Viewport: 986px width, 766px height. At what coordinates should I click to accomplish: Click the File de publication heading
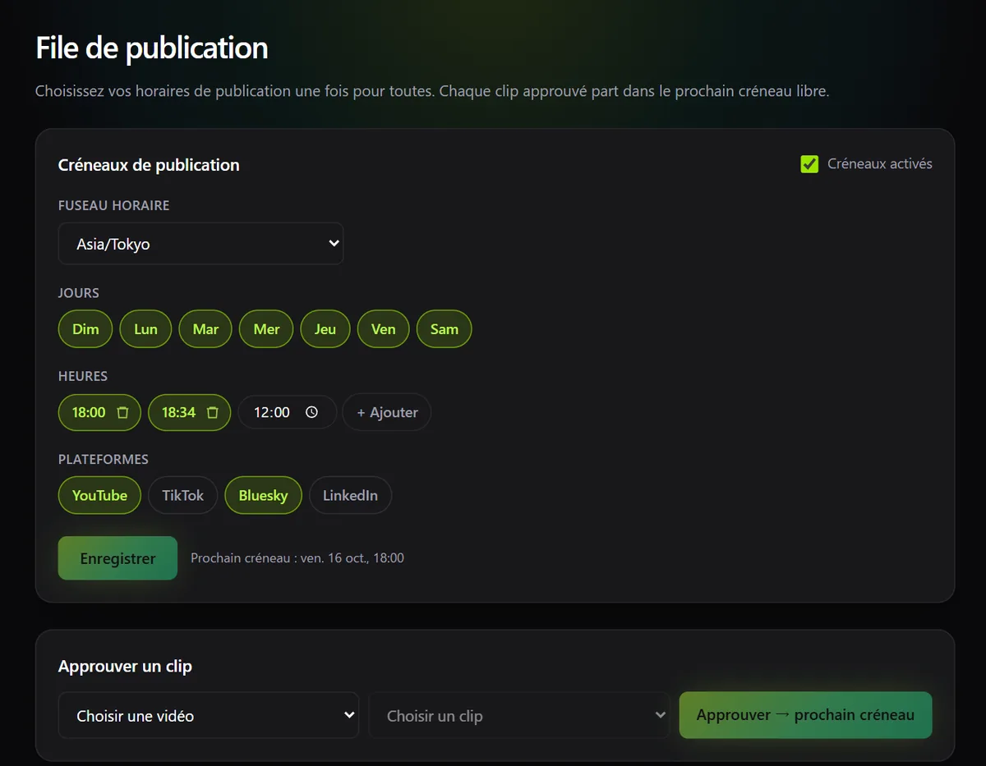pyautogui.click(x=152, y=48)
